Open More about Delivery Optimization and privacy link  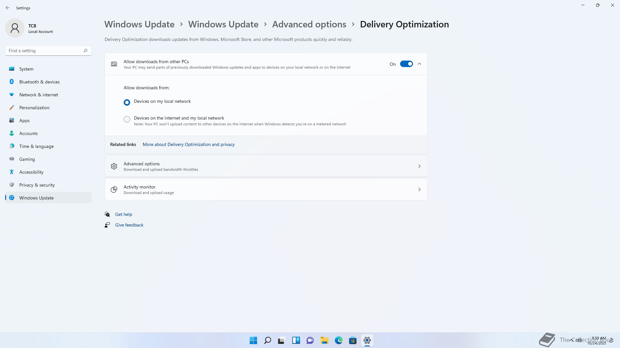tap(189, 144)
